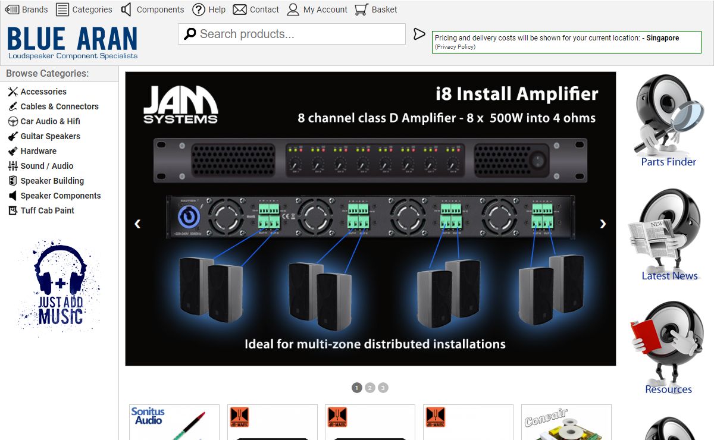This screenshot has height=440, width=714.
Task: Browse the Accessories category
Action: pos(37,92)
